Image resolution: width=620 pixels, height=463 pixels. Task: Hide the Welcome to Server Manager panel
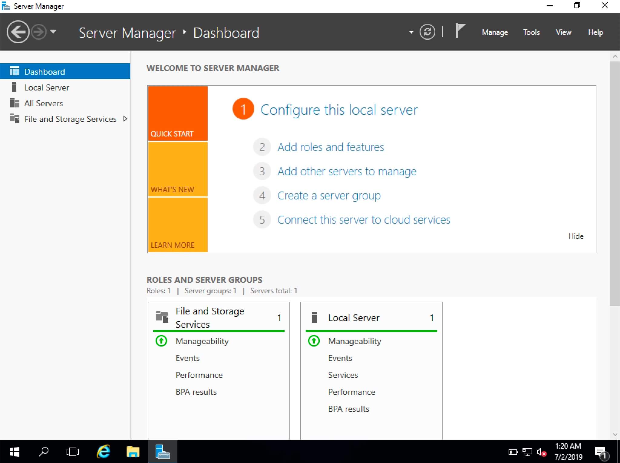point(576,236)
